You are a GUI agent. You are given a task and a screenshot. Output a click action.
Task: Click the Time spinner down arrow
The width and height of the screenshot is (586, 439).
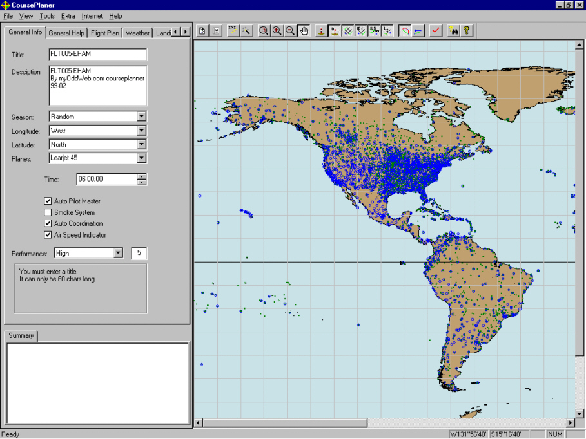[x=142, y=182]
